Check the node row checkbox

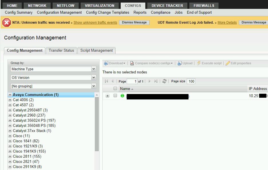click(x=115, y=96)
